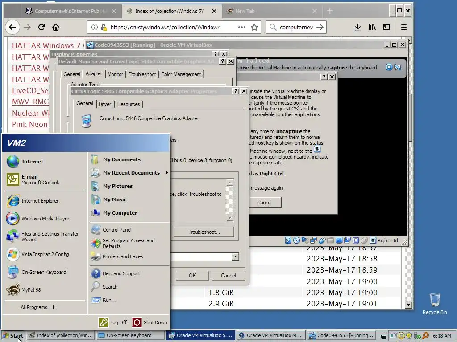Open Printers and Faxes
This screenshot has width=457, height=342.
pos(129,256)
